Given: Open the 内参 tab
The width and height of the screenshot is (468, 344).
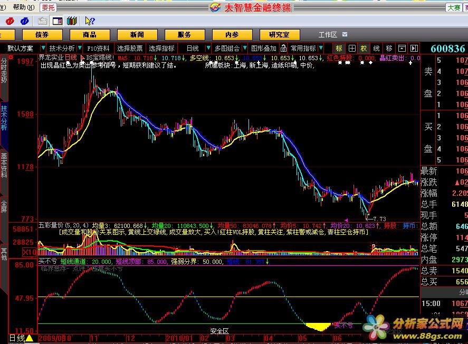Looking at the screenshot, I should tap(232, 35).
